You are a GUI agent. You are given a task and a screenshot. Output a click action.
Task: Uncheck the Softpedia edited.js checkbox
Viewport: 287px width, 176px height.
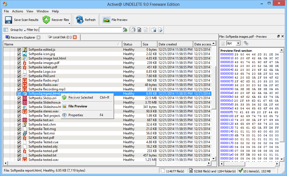click(19, 50)
